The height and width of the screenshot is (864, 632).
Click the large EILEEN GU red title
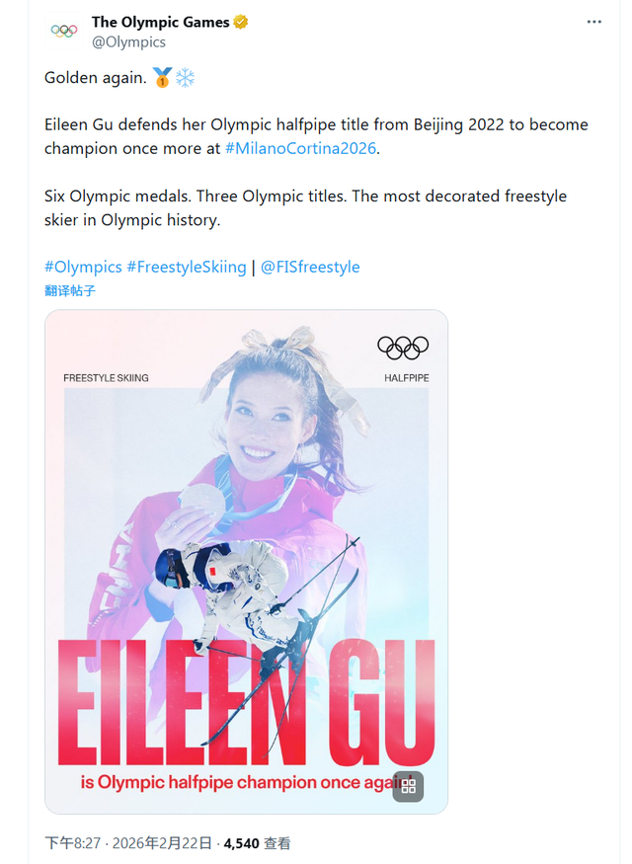pos(246,701)
